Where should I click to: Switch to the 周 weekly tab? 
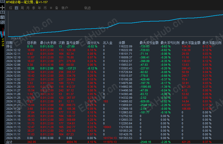click(22, 8)
